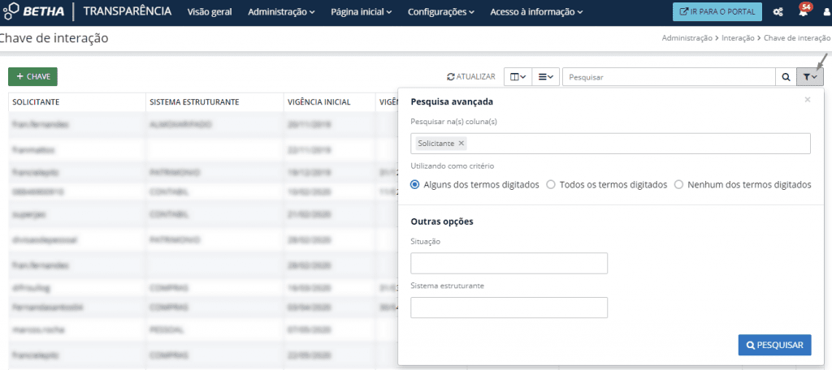Open Acesso à informação menu

[536, 11]
